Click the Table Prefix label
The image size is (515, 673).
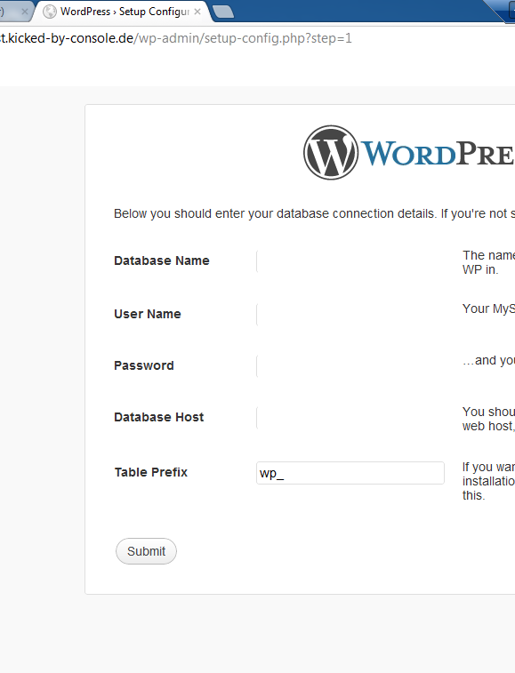pyautogui.click(x=150, y=472)
